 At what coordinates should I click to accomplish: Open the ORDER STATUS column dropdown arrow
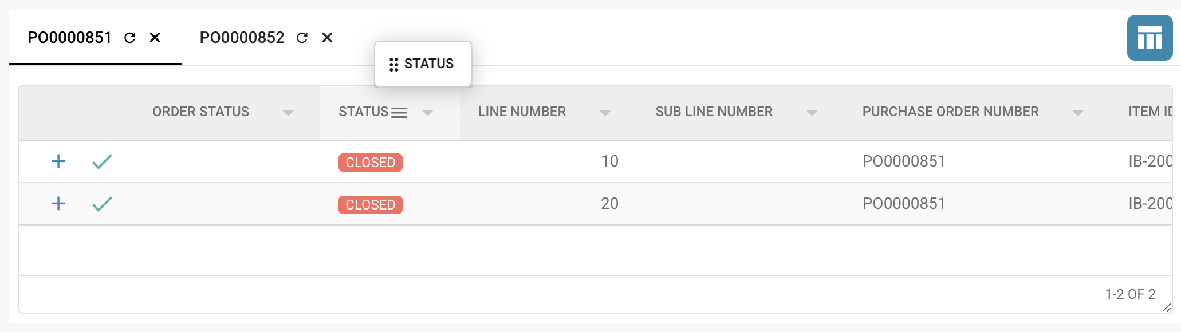point(288,113)
